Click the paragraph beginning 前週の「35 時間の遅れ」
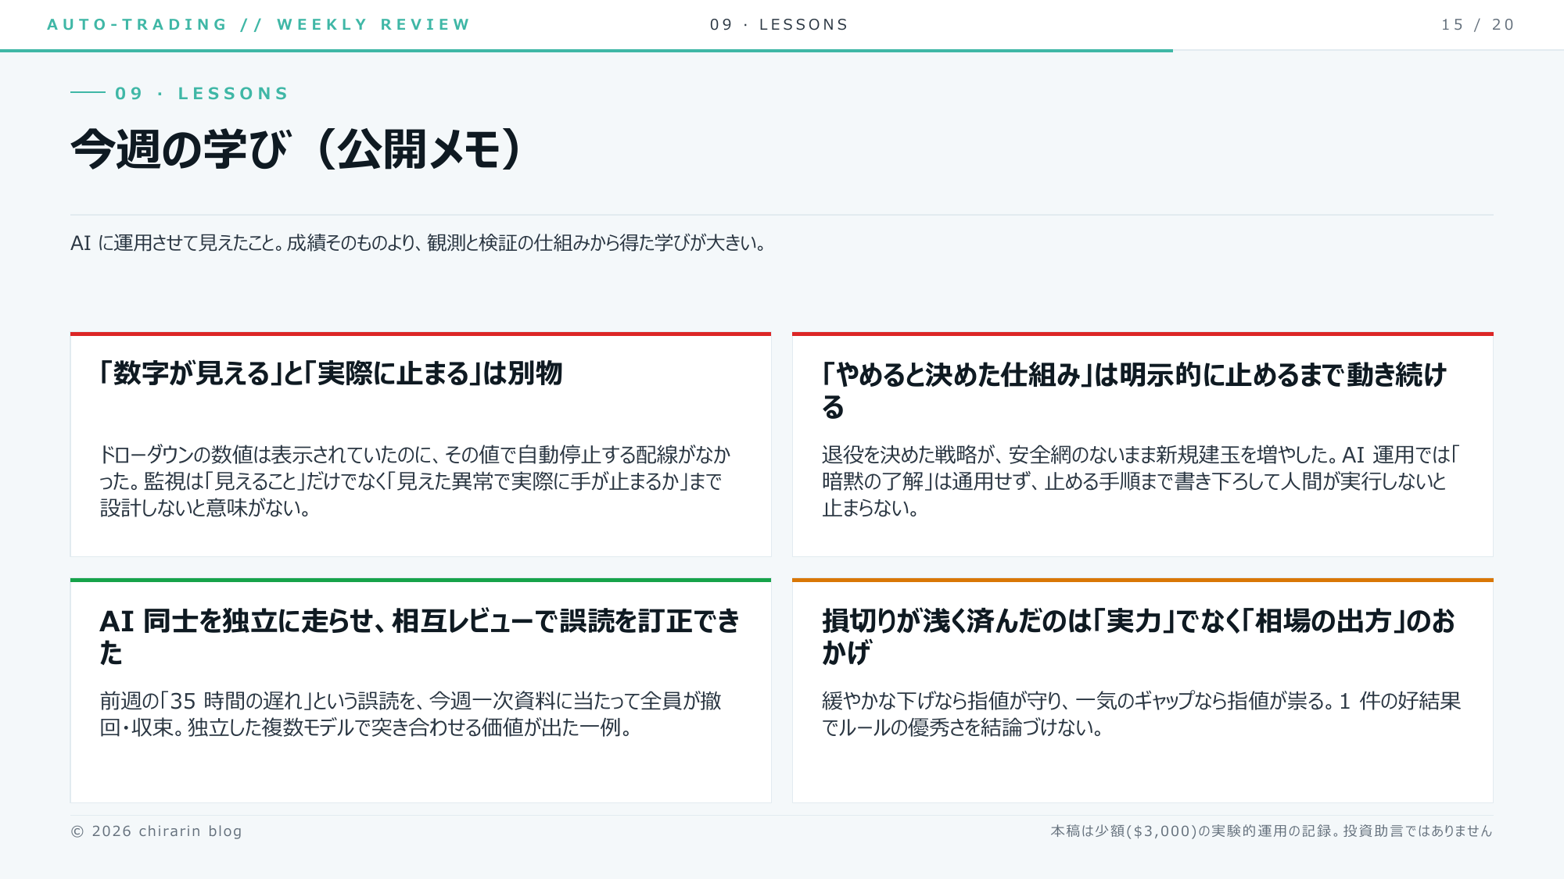The width and height of the screenshot is (1564, 879). tap(411, 714)
